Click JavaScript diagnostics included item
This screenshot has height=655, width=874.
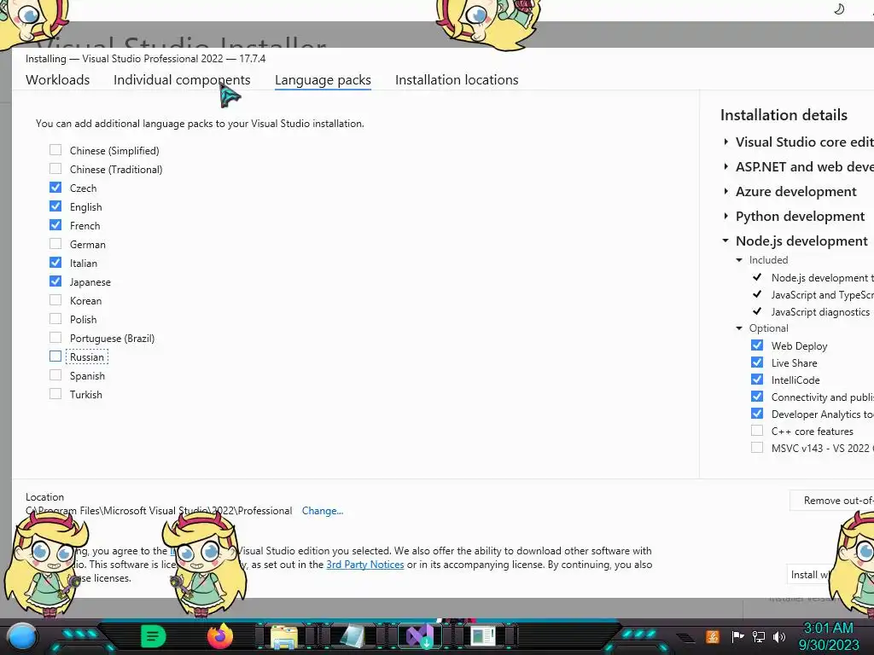pos(820,312)
